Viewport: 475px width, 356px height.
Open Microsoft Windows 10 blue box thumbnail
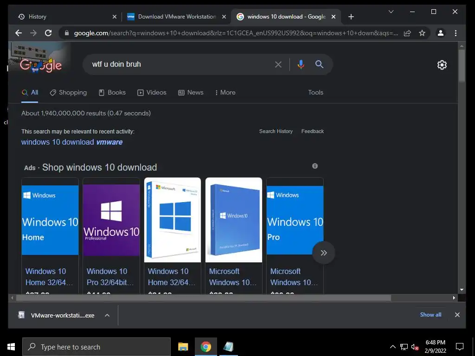[x=234, y=220]
